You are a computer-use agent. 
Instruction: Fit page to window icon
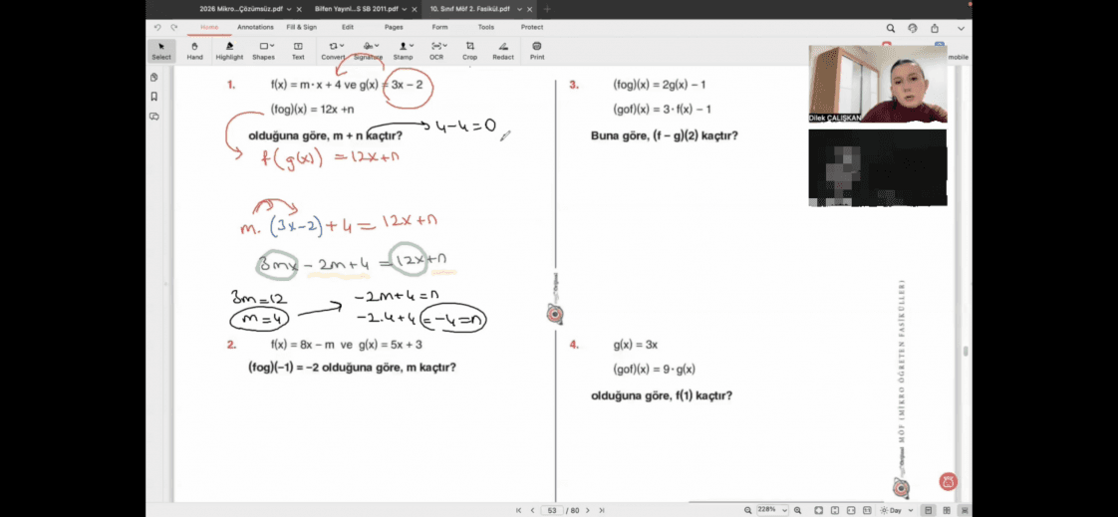click(x=818, y=511)
